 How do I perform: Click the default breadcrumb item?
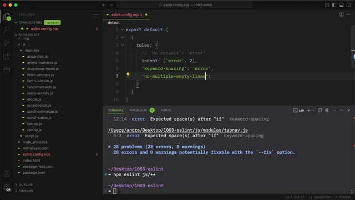pyautogui.click(x=114, y=22)
